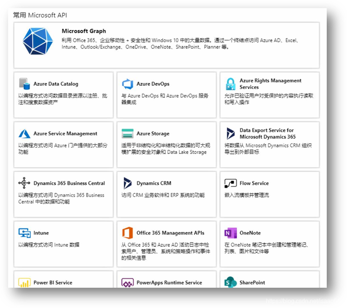The width and height of the screenshot is (347, 308).
Task: Click the Dynamics CRM icon
Action: pos(128,183)
